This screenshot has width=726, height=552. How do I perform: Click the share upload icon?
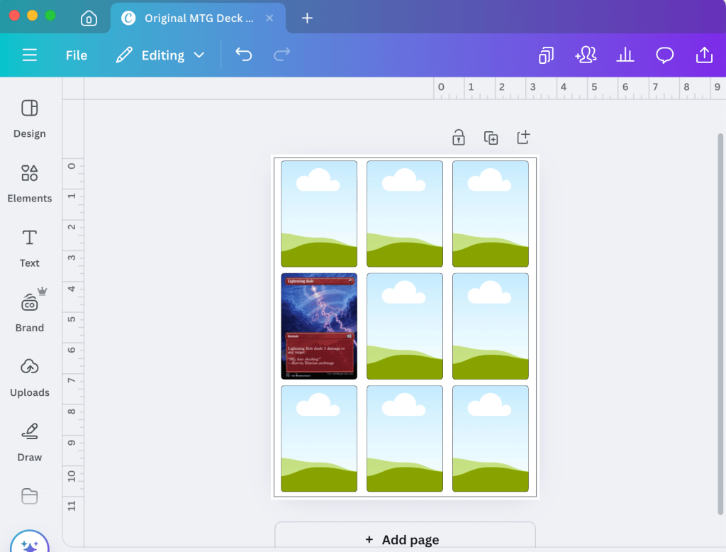click(x=704, y=55)
